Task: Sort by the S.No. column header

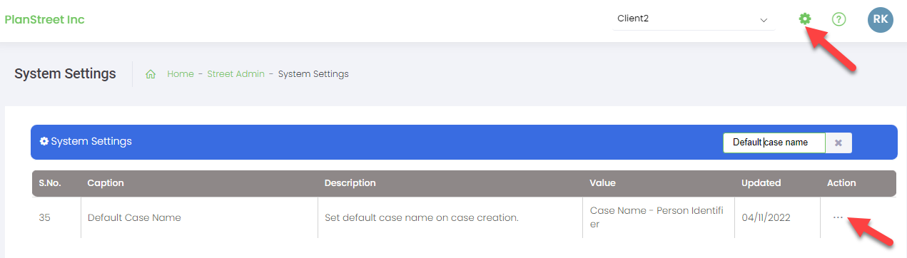Action: coord(50,183)
